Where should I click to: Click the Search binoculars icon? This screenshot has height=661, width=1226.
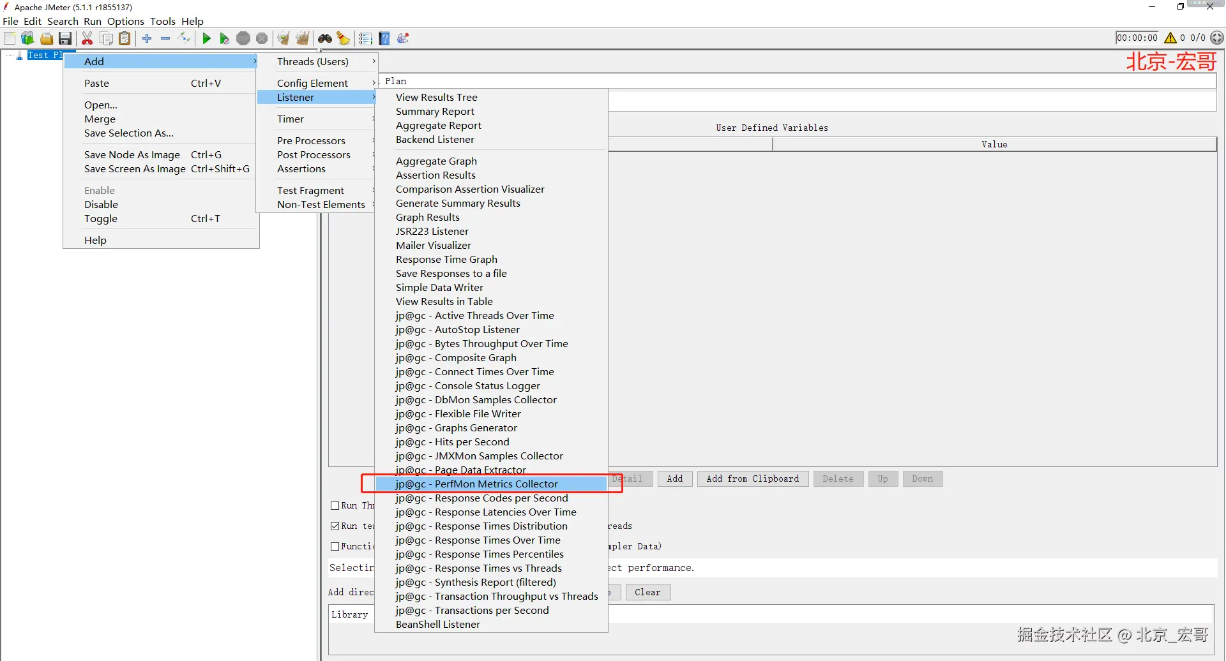[x=325, y=38]
